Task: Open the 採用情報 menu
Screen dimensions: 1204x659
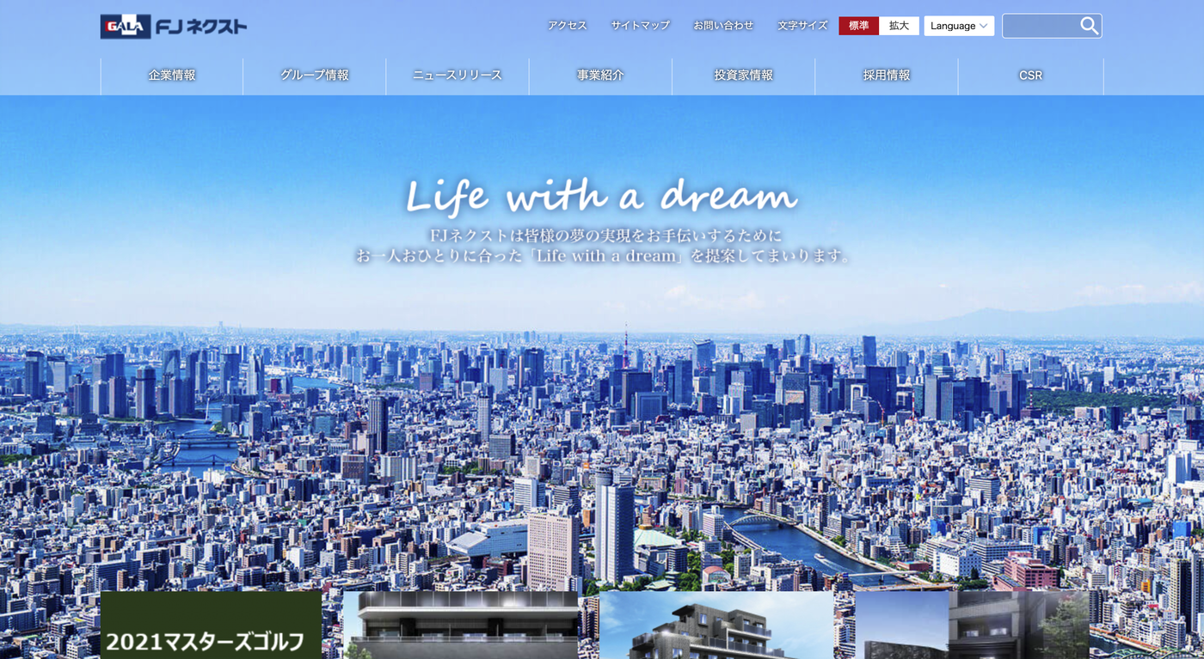Action: pyautogui.click(x=887, y=76)
